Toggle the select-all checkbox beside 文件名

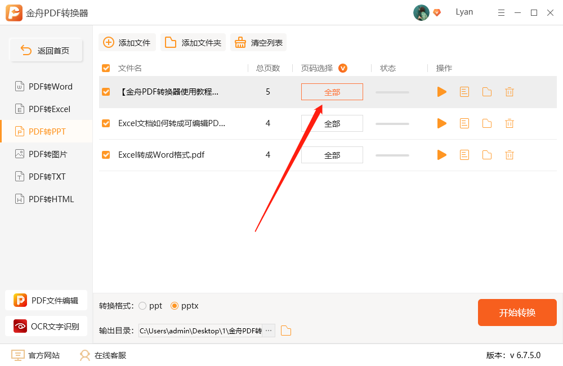[x=106, y=68]
